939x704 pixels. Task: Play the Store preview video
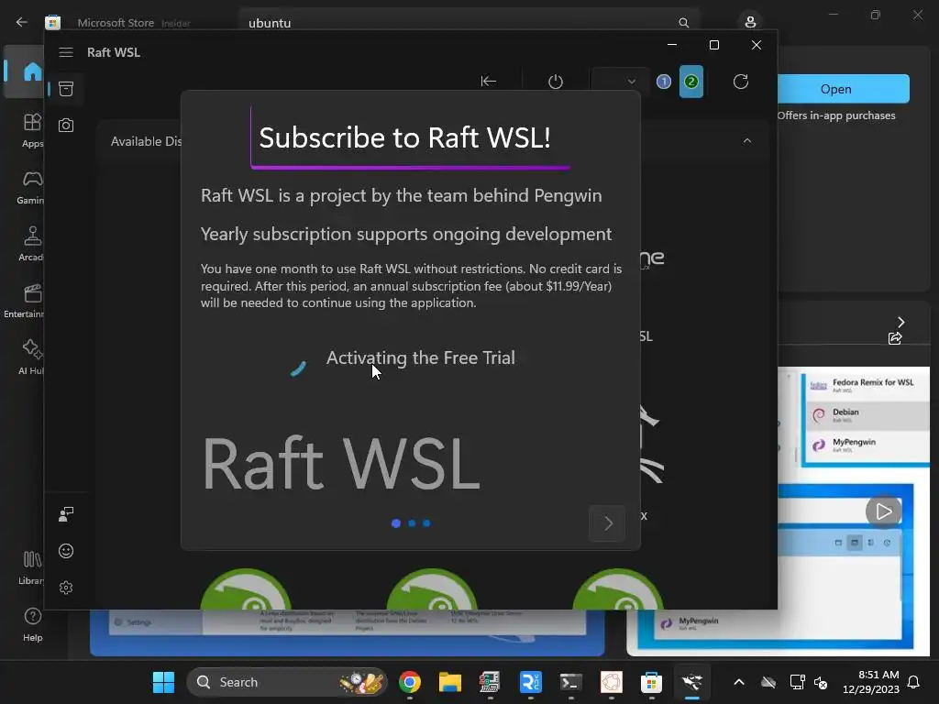tap(883, 511)
